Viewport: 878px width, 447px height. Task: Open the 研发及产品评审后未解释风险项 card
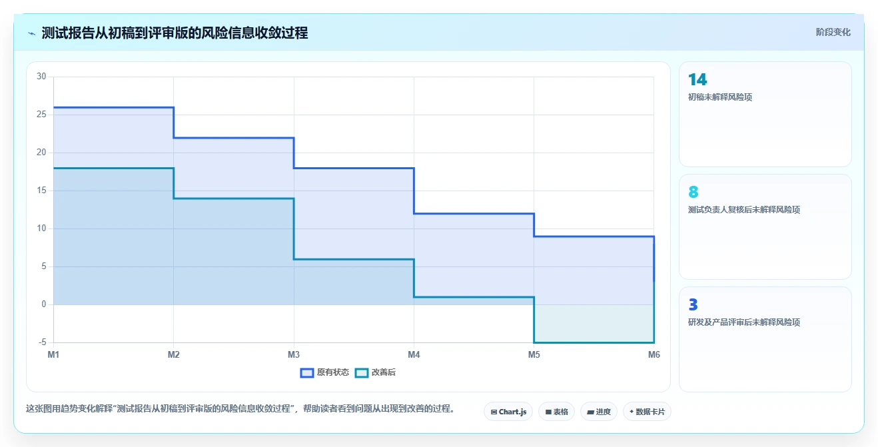[x=765, y=339]
